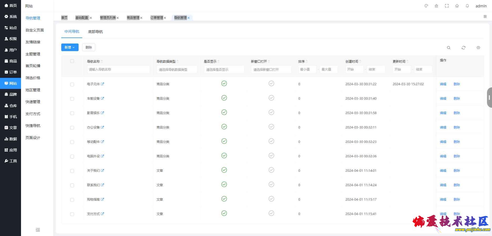Open external link icon next to 电子元件
492x236 pixels.
(102, 84)
